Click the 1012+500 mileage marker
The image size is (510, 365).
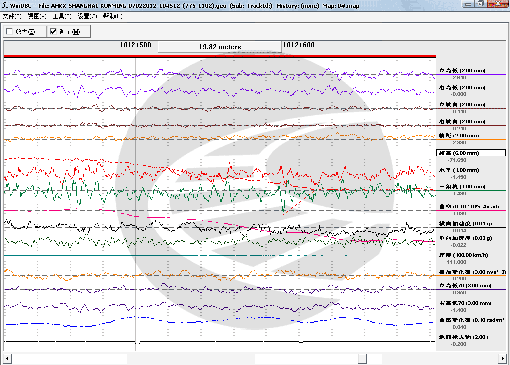(x=135, y=45)
